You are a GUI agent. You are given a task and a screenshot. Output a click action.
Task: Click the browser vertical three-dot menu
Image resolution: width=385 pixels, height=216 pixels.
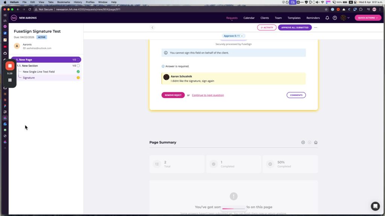[380, 9]
